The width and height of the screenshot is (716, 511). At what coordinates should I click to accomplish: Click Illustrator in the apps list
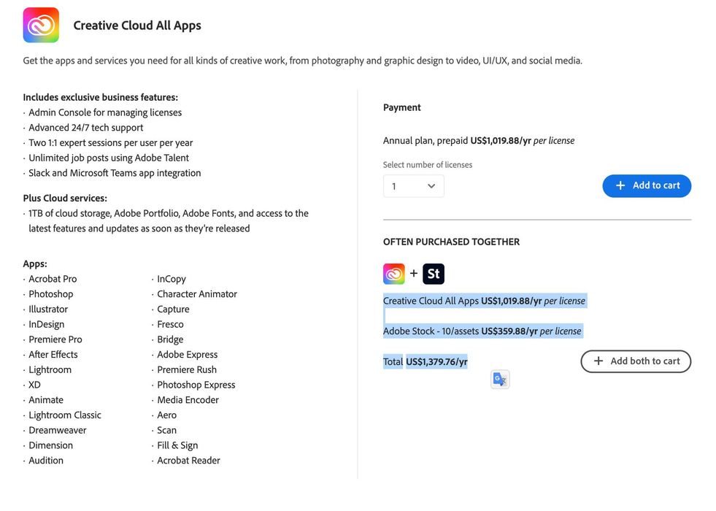pyautogui.click(x=48, y=310)
